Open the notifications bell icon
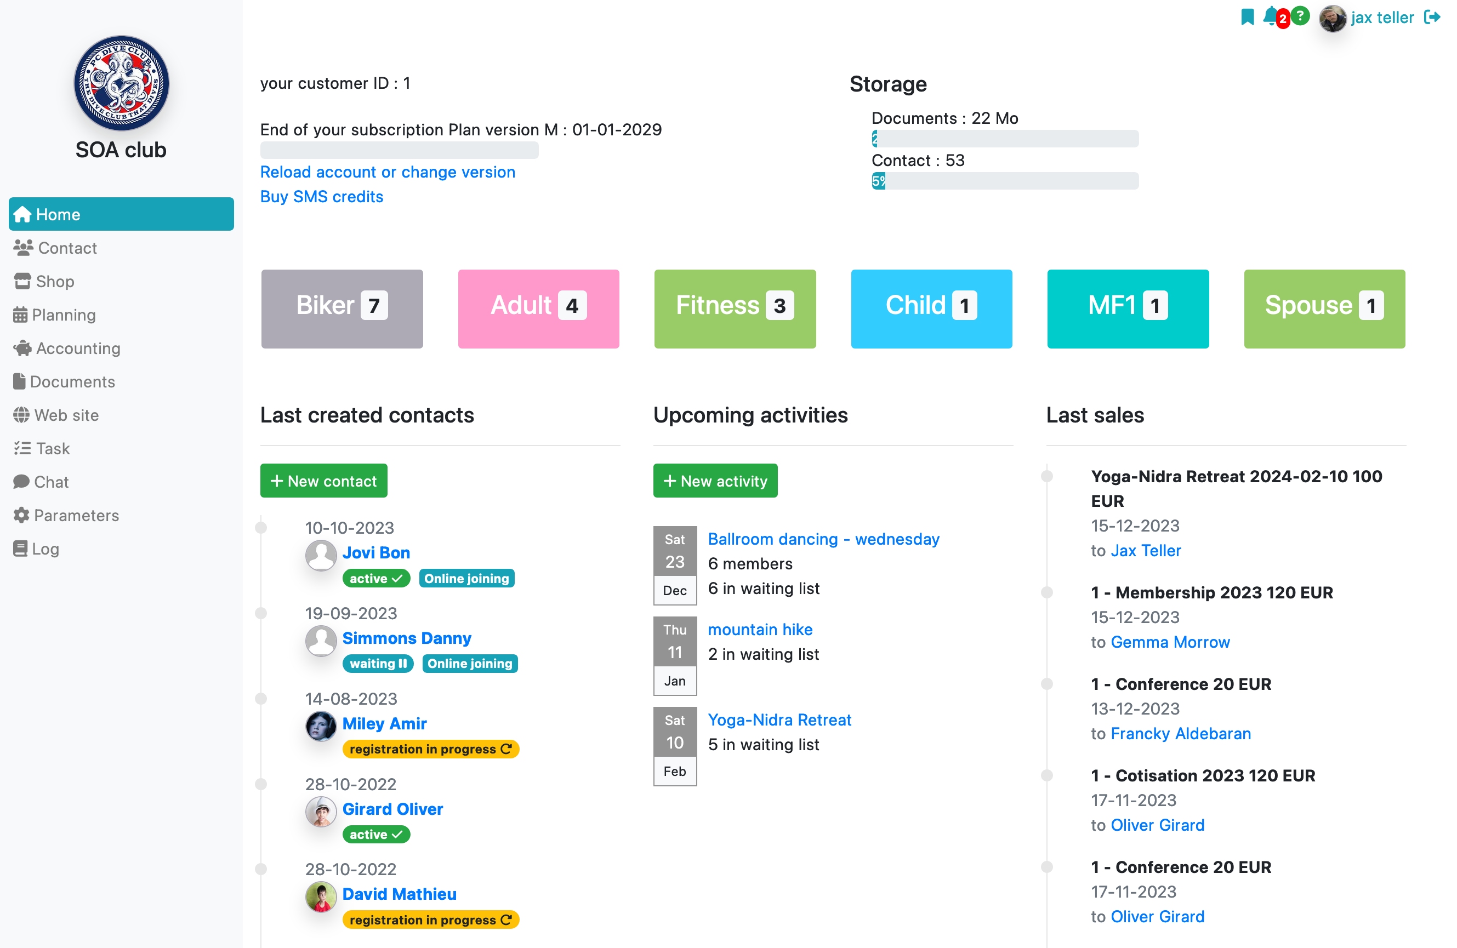Screen dimensions: 1457x948 [x=1270, y=16]
